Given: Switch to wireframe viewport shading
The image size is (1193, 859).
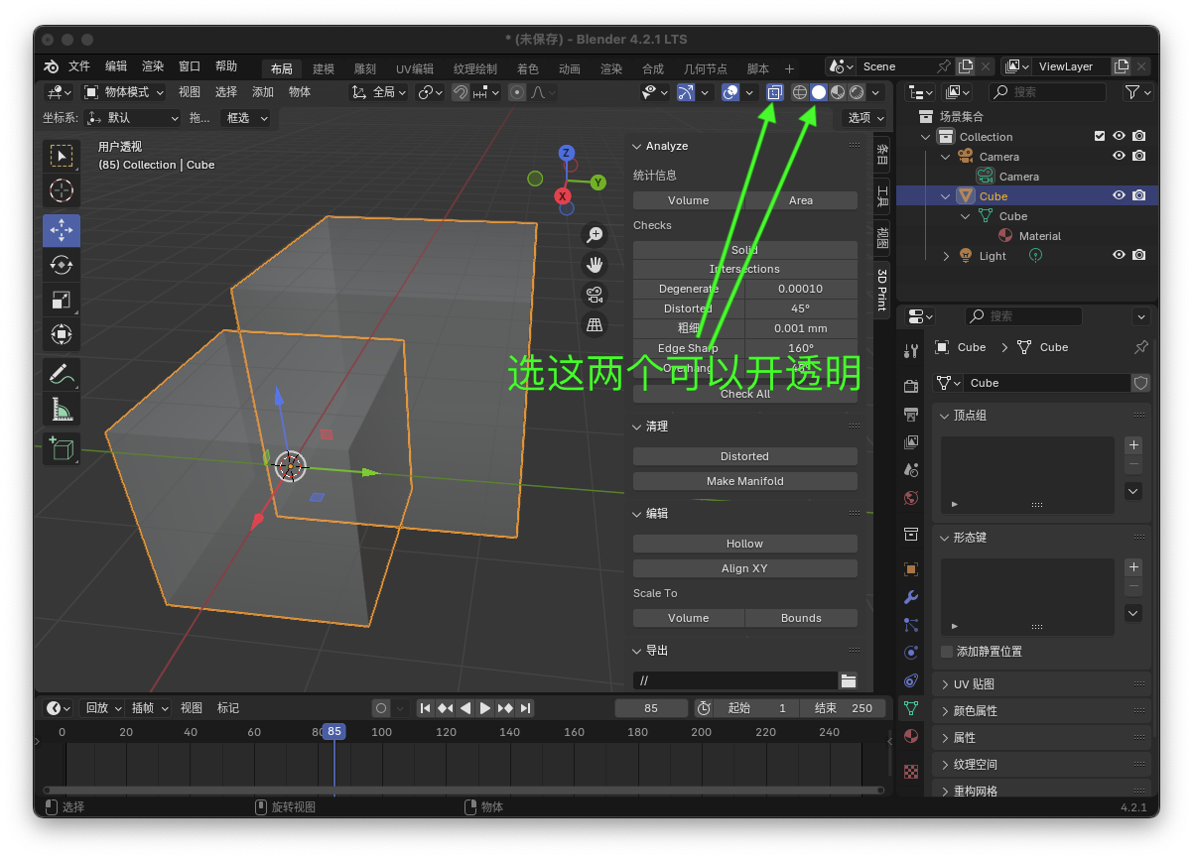Looking at the screenshot, I should pos(799,92).
